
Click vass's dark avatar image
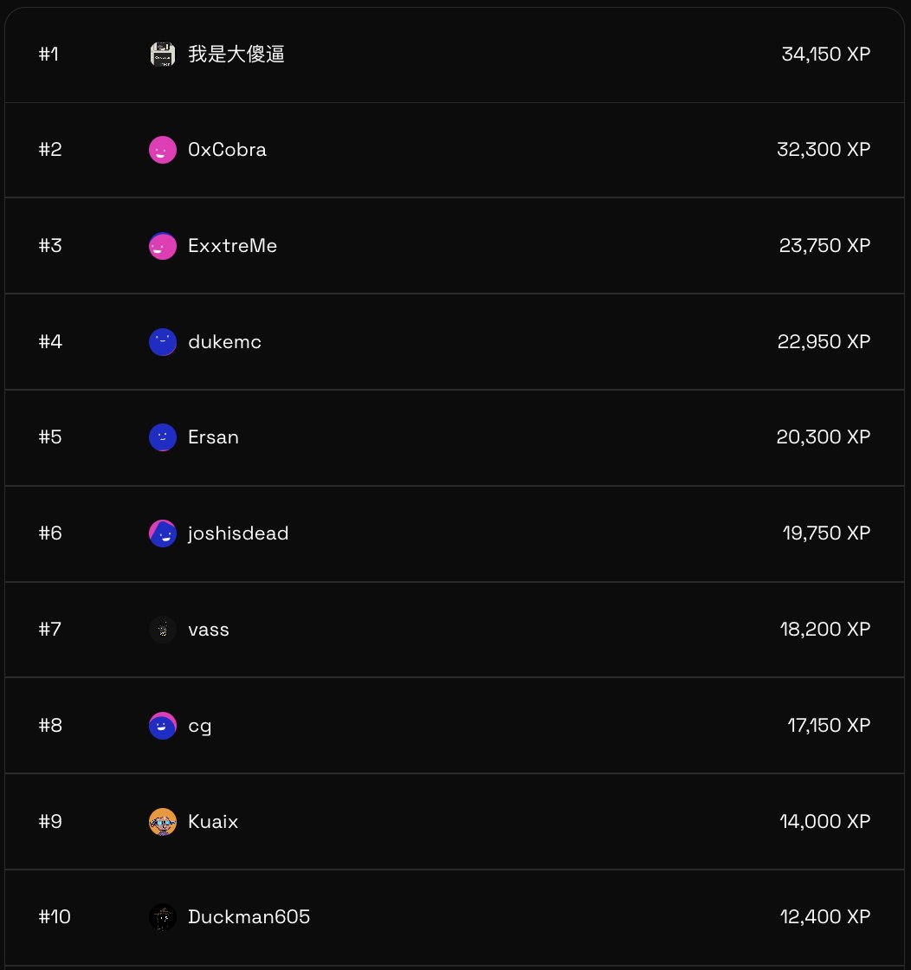(x=163, y=630)
